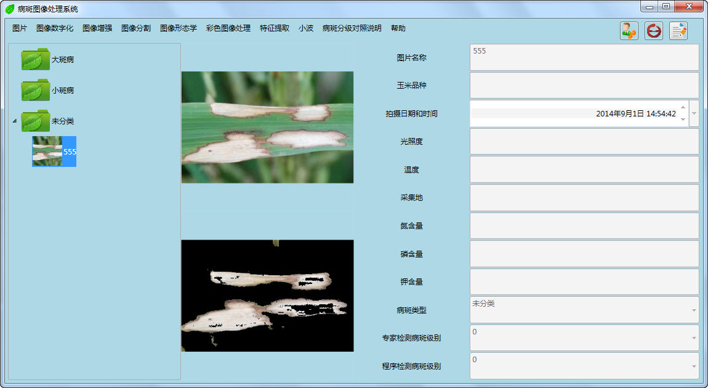This screenshot has height=388, width=708.
Task: Open the date picker dropdown arrow
Action: pos(694,113)
